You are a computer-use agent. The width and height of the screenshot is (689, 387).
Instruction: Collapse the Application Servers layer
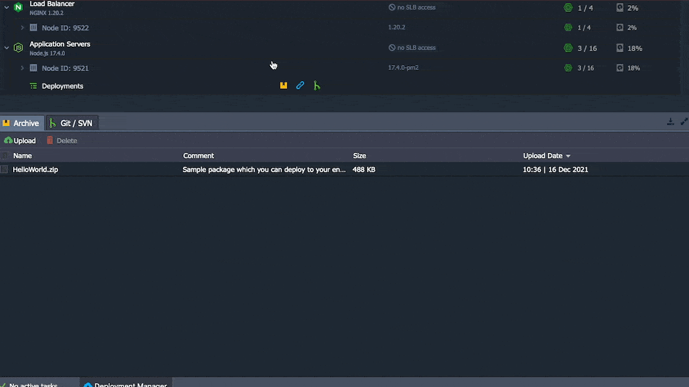(x=7, y=48)
